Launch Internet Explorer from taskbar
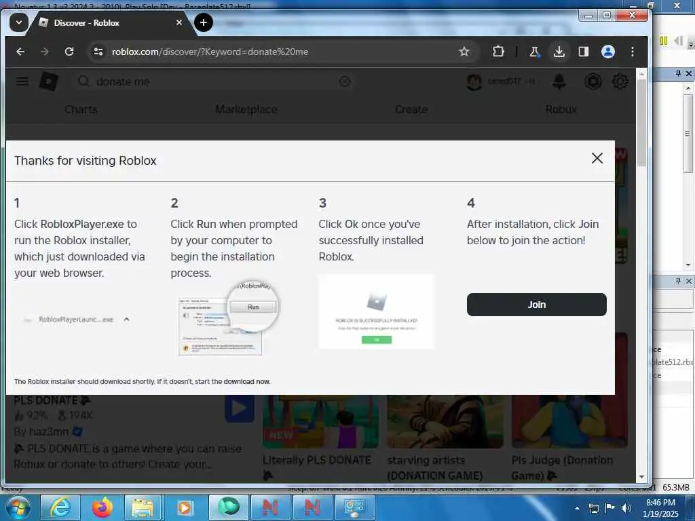 [x=60, y=507]
